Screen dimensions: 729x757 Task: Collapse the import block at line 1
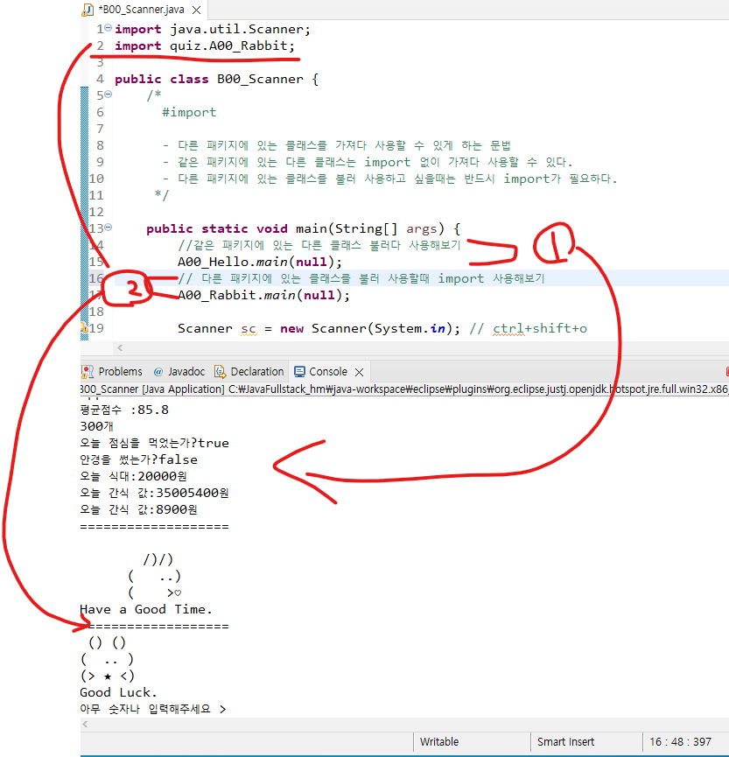pos(109,27)
